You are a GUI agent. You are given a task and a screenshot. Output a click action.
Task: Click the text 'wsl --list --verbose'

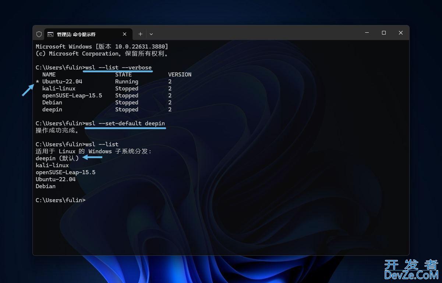(119, 68)
